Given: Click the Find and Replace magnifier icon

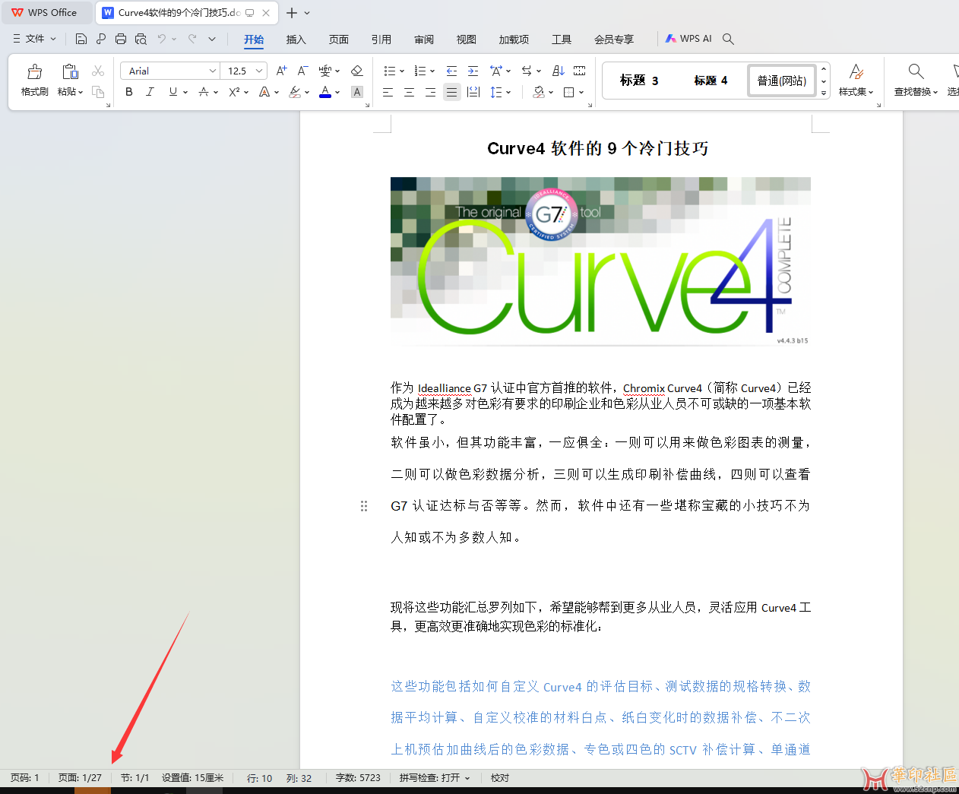Looking at the screenshot, I should coord(916,71).
